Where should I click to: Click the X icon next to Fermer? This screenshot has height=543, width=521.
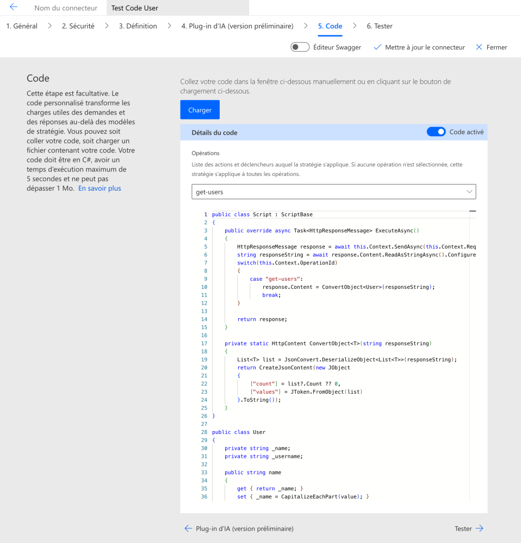coord(479,47)
